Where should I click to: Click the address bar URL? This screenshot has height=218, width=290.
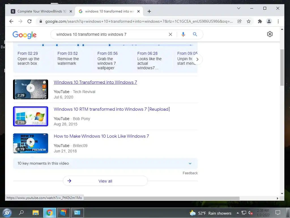[139, 21]
